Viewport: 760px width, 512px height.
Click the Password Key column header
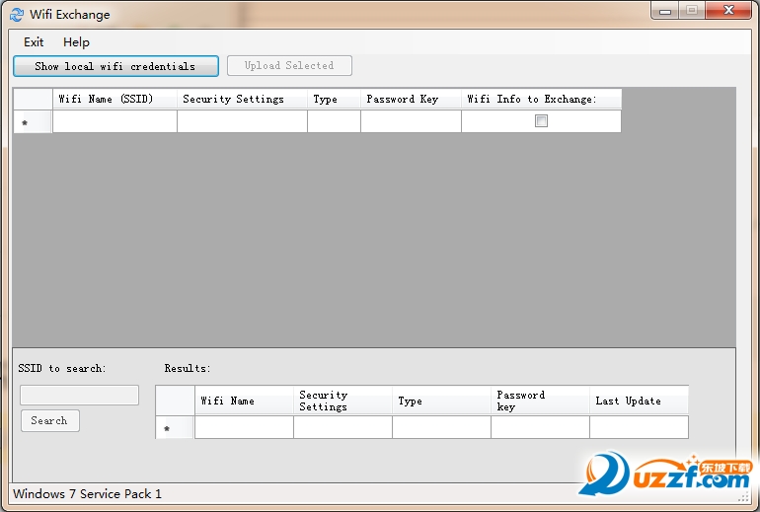point(411,99)
